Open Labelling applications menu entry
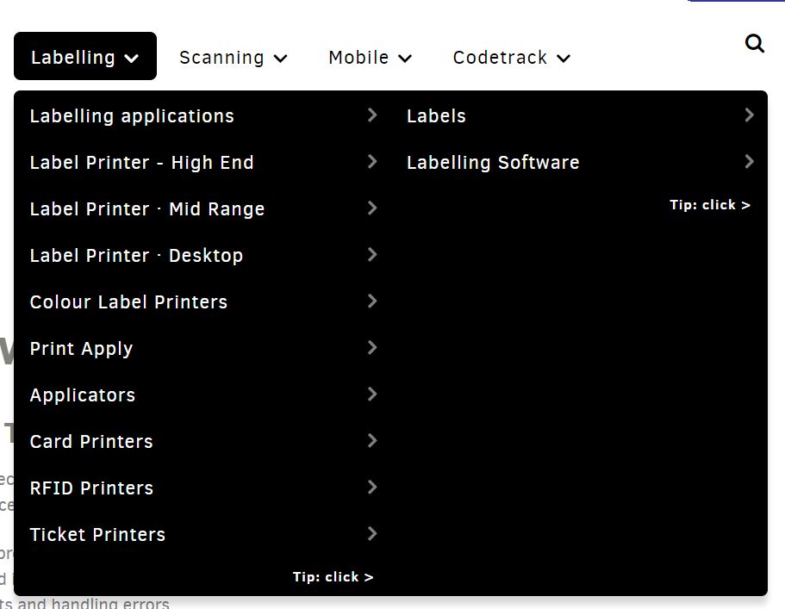This screenshot has height=609, width=785. coord(132,116)
